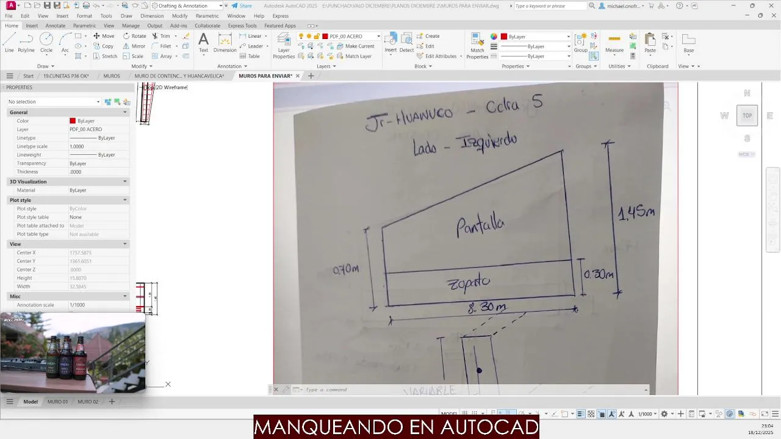Open the ByLayer object color dropdown
The image size is (781, 439).
pos(536,37)
